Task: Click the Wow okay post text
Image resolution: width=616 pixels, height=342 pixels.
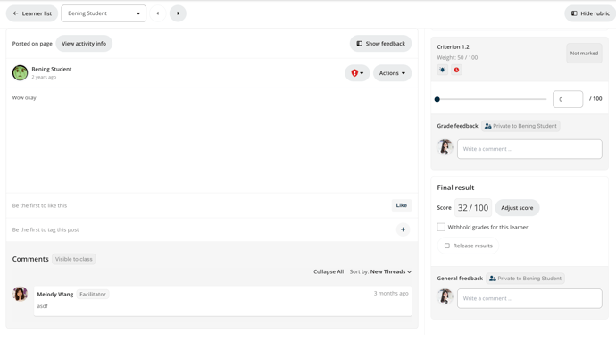Action: pos(24,97)
